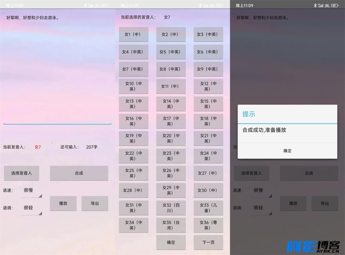Image resolution: width=345 pixels, height=255 pixels.
Task: Select voice 女11（中）
Action: (171, 86)
